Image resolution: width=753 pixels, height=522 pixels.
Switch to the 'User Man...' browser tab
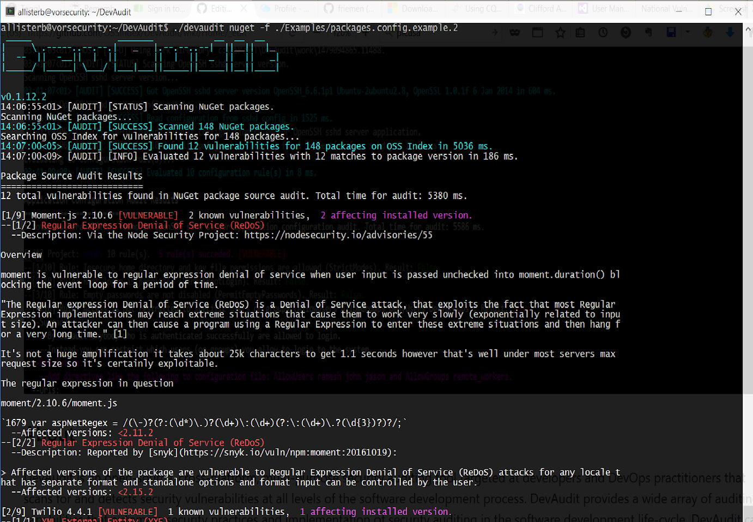point(603,9)
